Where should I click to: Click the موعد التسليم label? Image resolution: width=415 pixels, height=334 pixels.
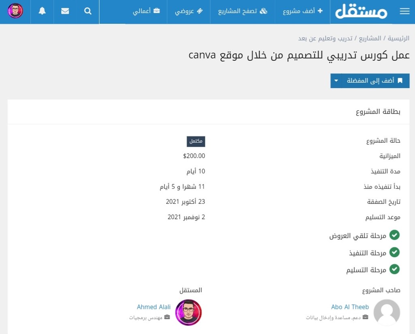tap(383, 217)
